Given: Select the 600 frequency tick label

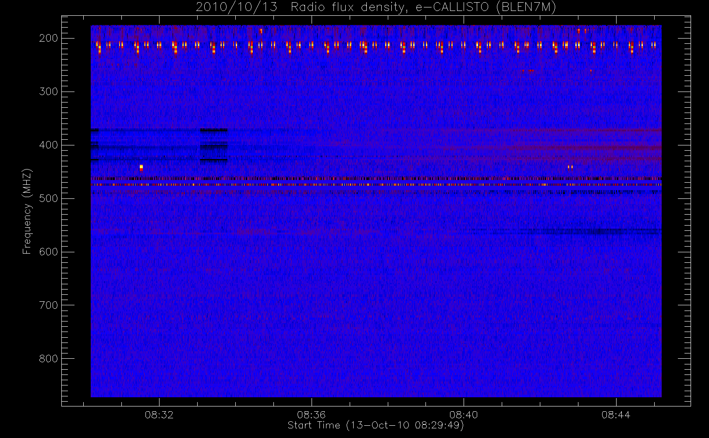Looking at the screenshot, I should (49, 252).
